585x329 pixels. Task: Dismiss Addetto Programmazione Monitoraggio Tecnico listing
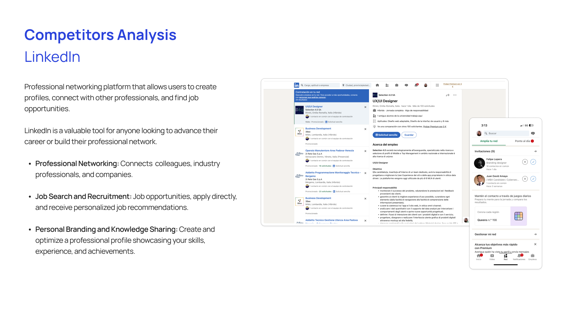(365, 173)
